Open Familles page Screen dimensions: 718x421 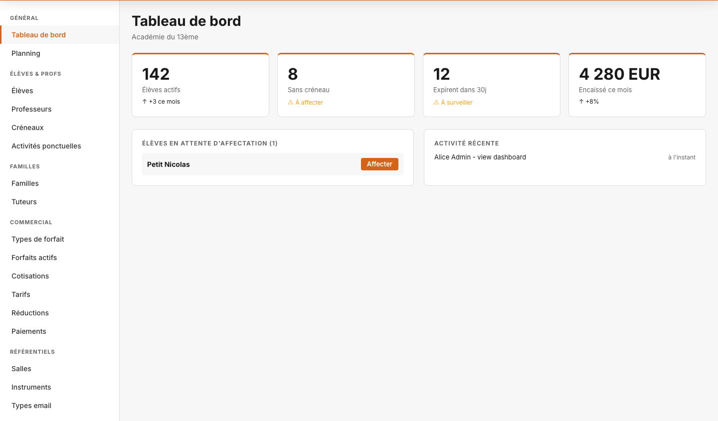(60, 183)
